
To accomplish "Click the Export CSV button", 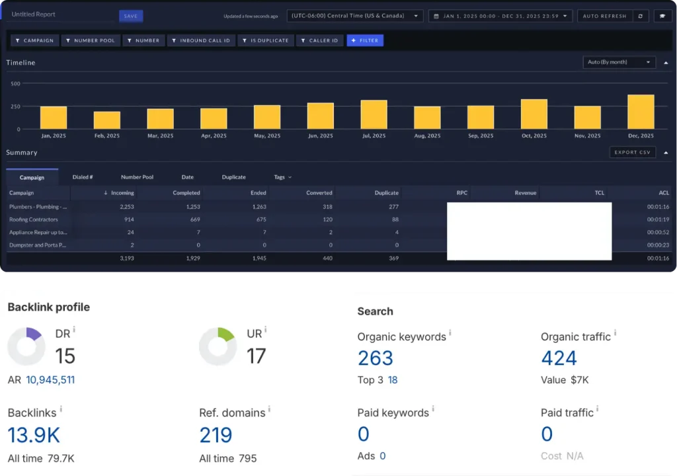I will pyautogui.click(x=632, y=153).
